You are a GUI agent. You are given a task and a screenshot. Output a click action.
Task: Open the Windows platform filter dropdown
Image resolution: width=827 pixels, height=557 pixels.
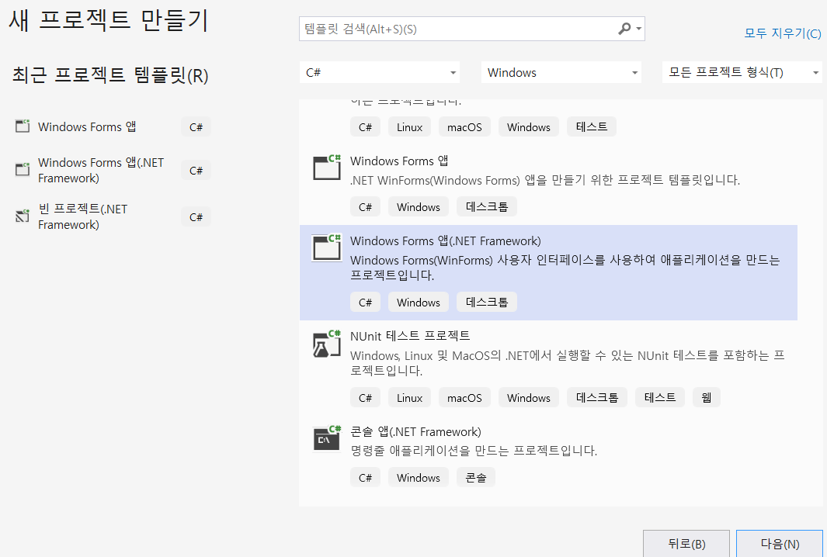pyautogui.click(x=561, y=72)
